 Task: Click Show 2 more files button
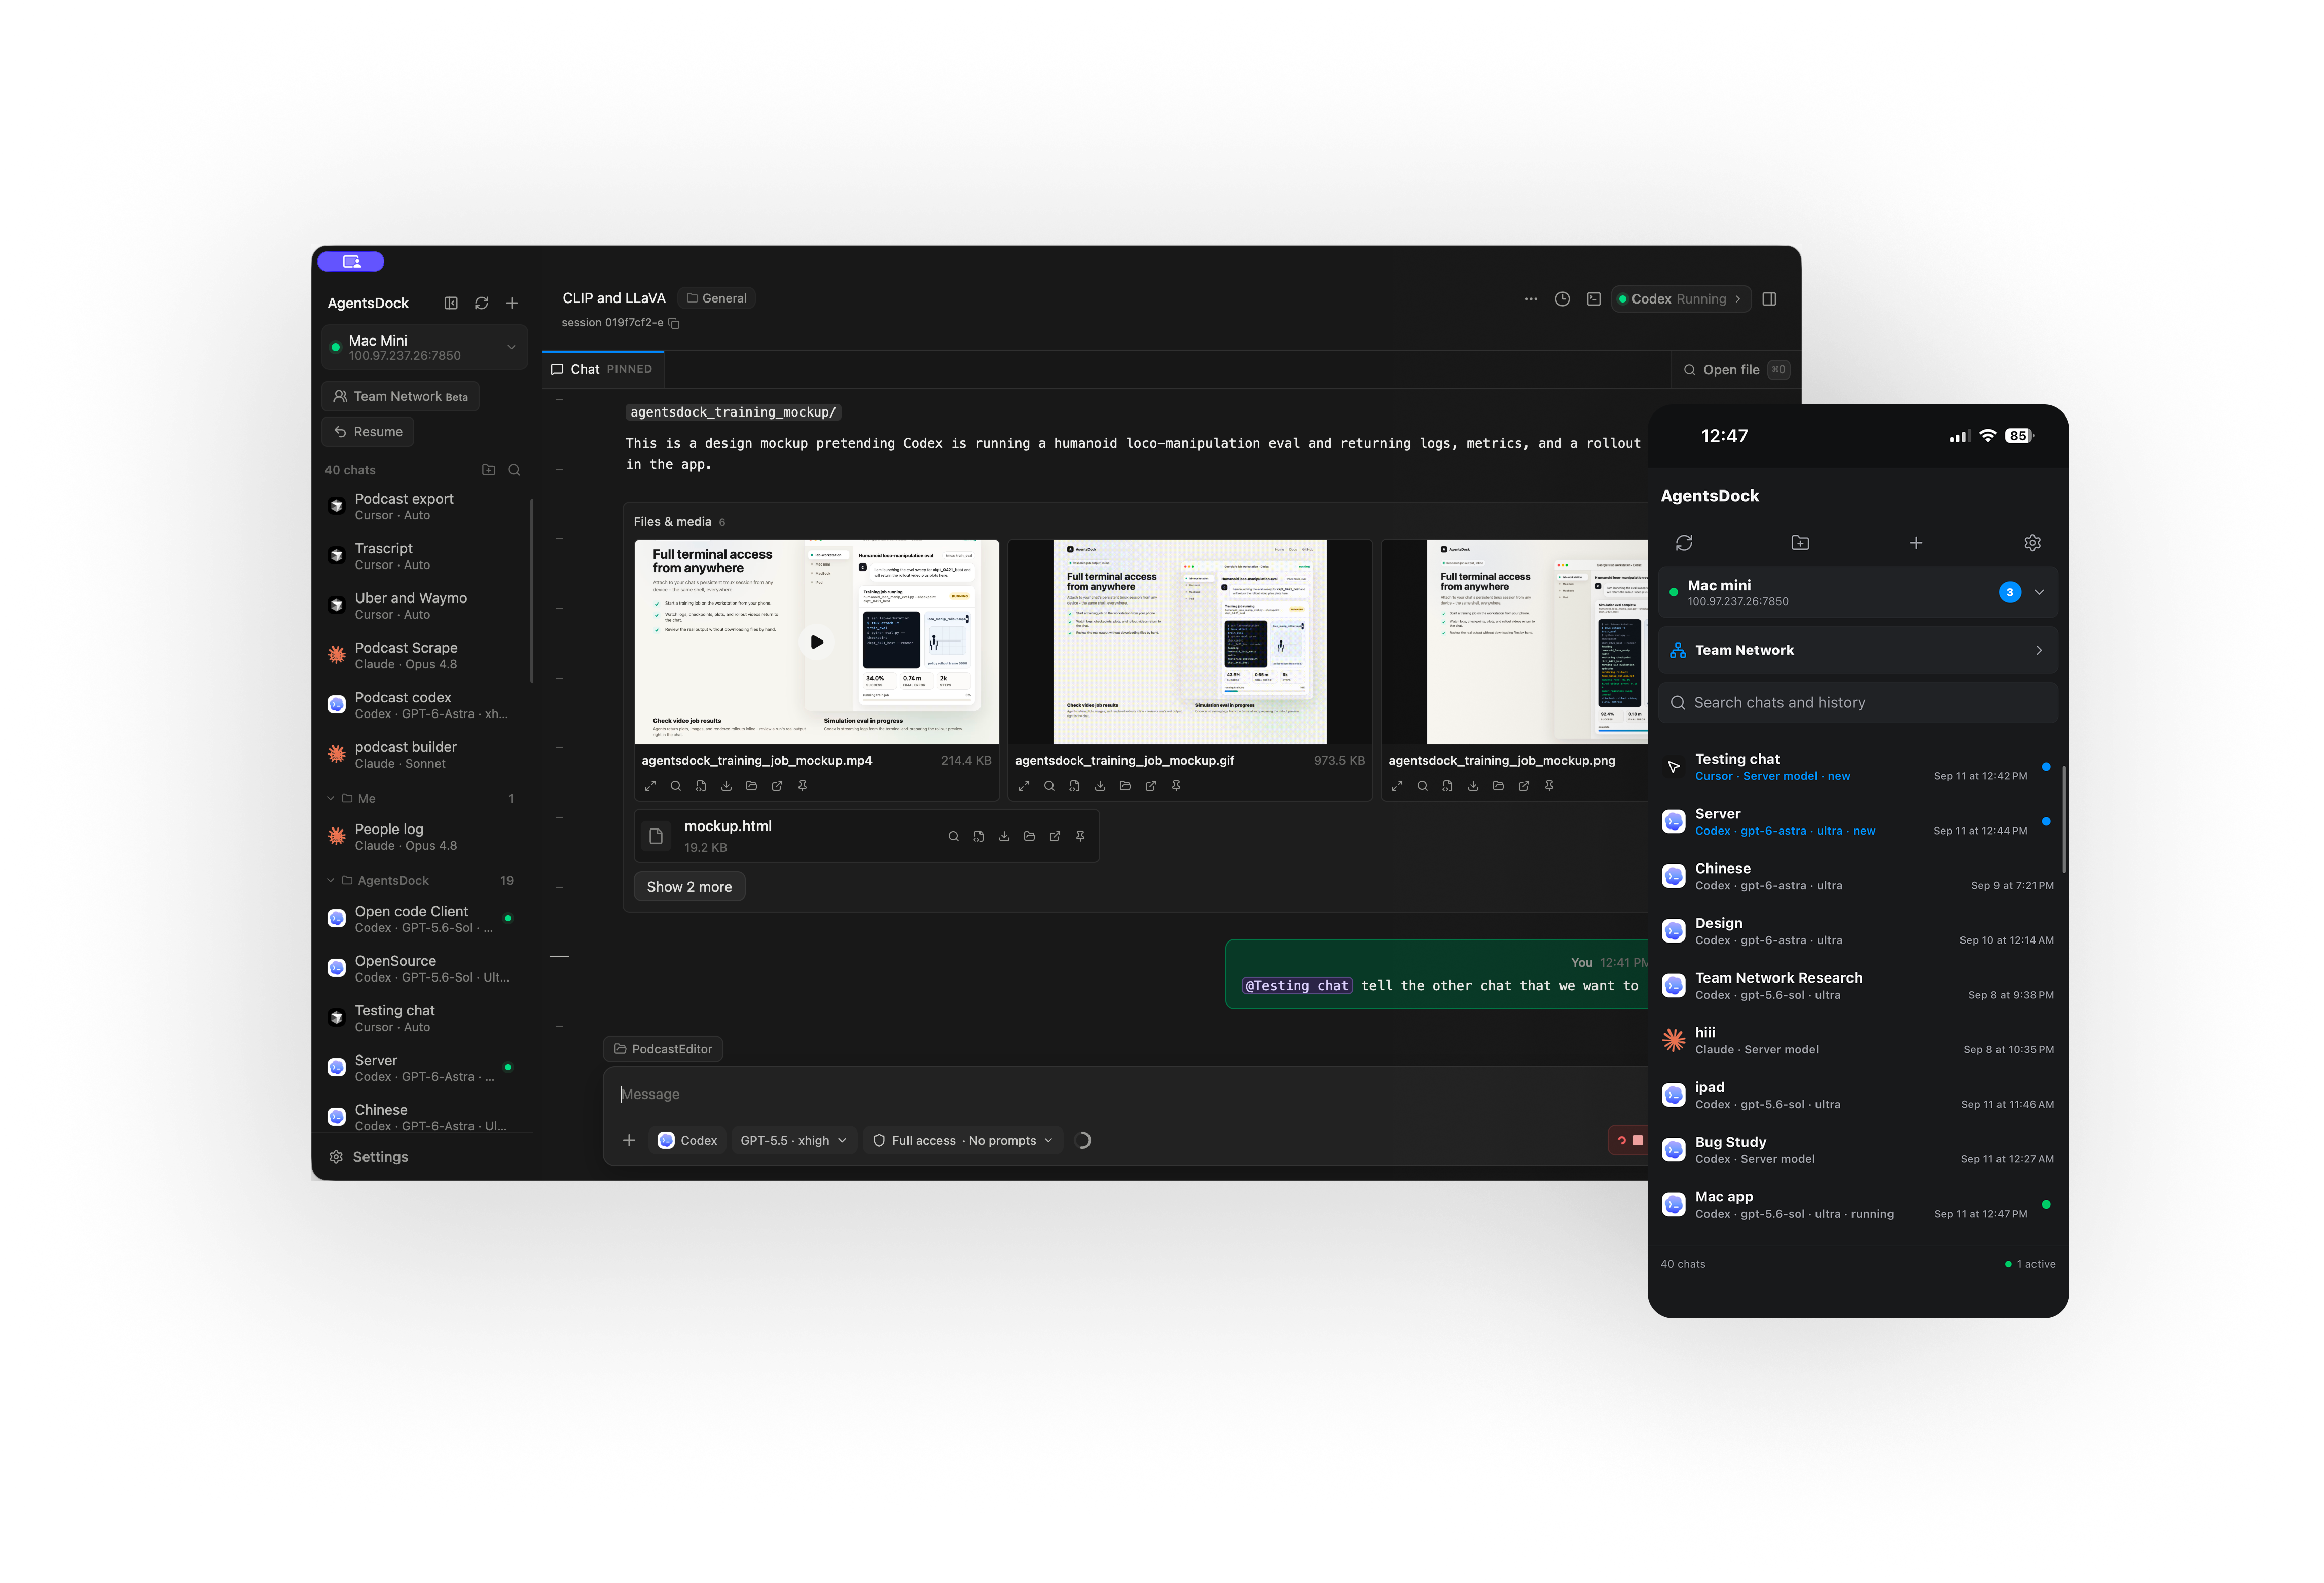pos(689,887)
